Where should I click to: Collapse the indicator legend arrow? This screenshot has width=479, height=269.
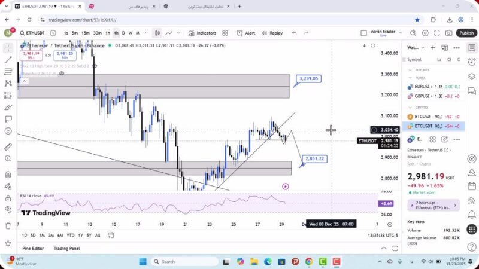[x=23, y=81]
